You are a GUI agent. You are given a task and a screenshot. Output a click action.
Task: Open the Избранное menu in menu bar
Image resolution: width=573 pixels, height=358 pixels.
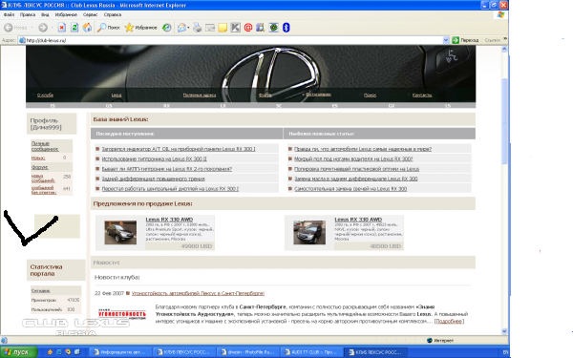point(66,14)
